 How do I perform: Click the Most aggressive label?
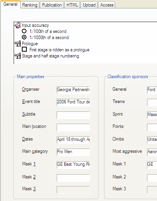click(x=127, y=151)
